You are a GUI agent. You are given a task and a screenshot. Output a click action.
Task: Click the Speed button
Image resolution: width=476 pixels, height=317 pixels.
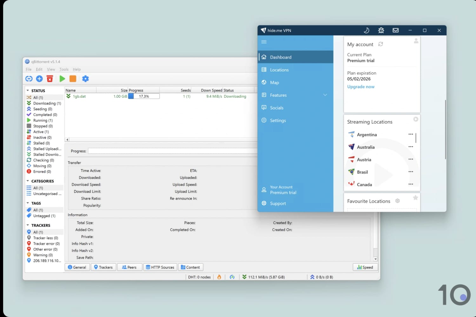(x=365, y=267)
